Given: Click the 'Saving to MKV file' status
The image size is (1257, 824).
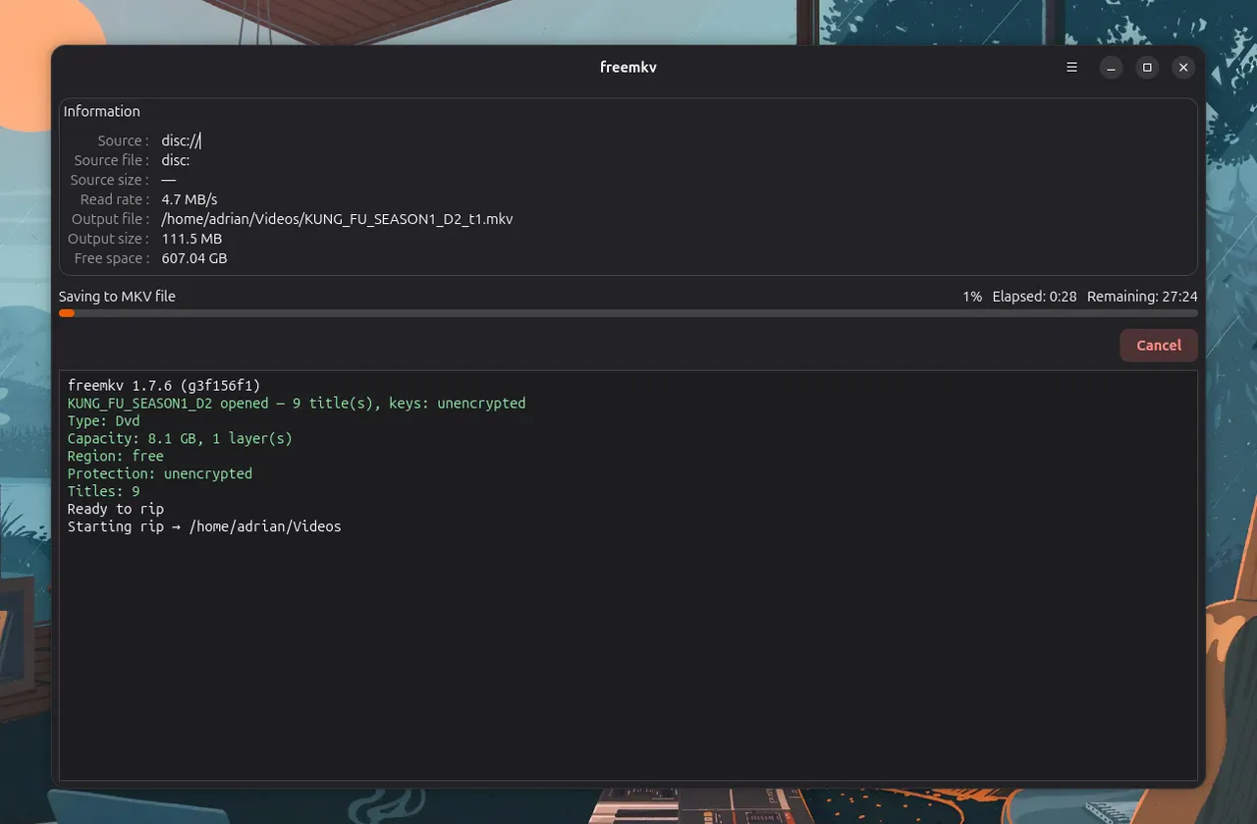Looking at the screenshot, I should pyautogui.click(x=117, y=296).
